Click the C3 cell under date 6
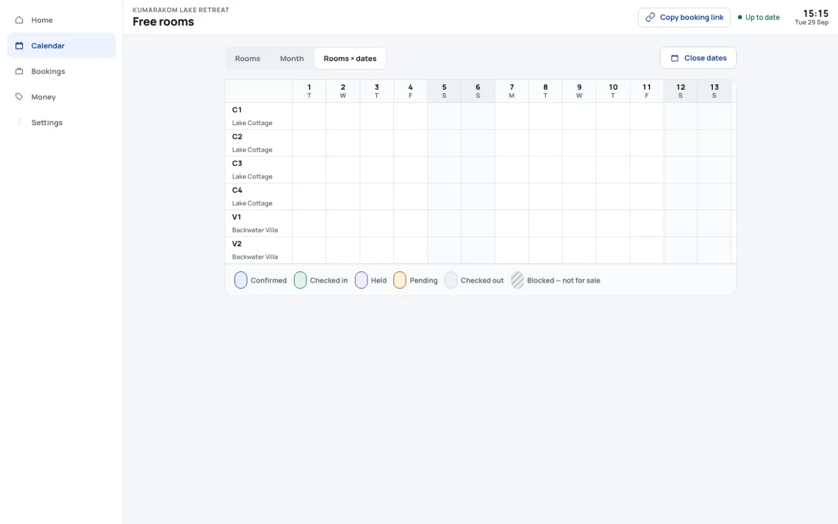Image resolution: width=838 pixels, height=524 pixels. 478,170
